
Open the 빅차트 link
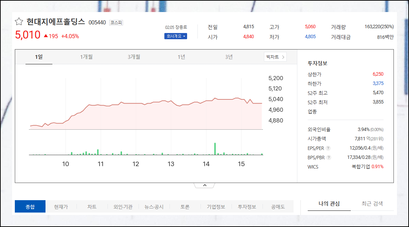tap(275, 57)
